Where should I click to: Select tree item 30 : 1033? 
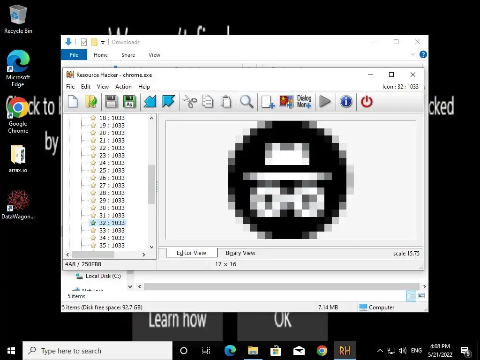(x=112, y=208)
